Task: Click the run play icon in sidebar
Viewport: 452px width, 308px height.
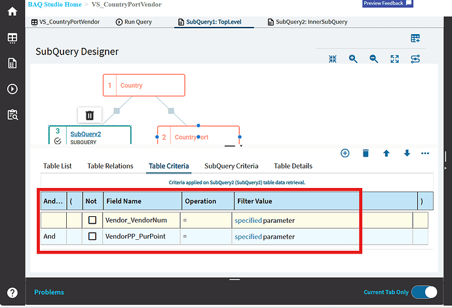Action: point(12,89)
